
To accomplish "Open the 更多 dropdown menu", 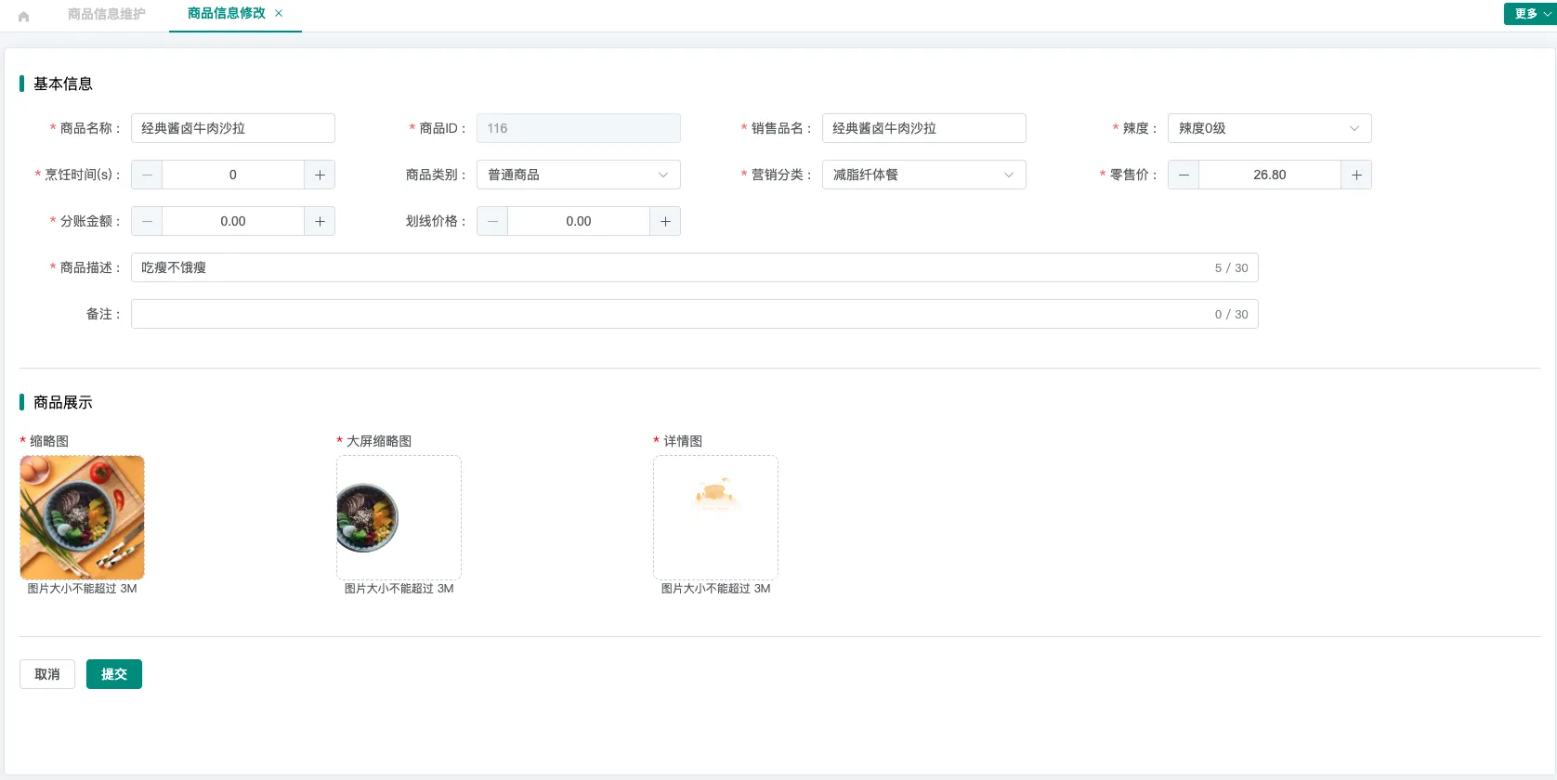I will pos(1530,14).
